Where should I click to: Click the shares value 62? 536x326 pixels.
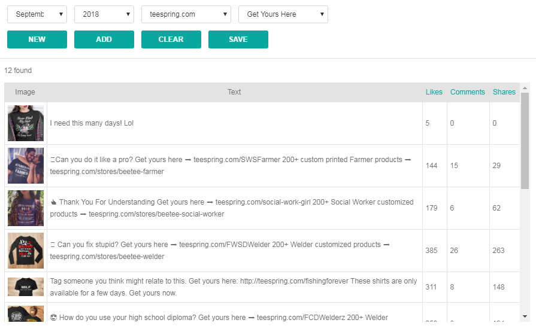click(x=496, y=208)
